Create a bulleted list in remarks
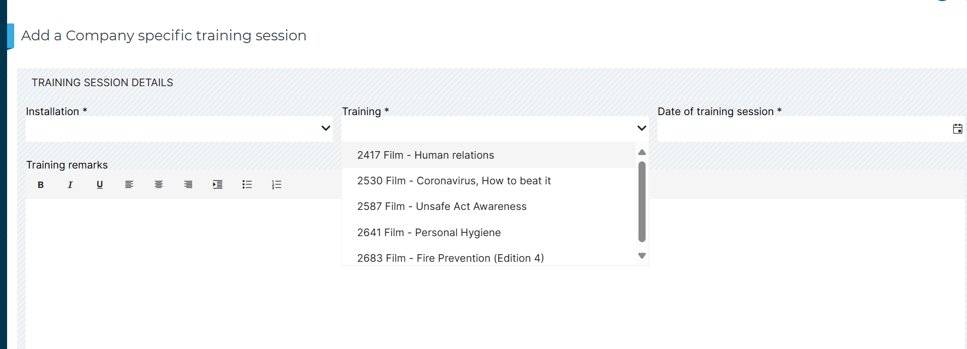Screen dimensions: 967x349 [247, 184]
